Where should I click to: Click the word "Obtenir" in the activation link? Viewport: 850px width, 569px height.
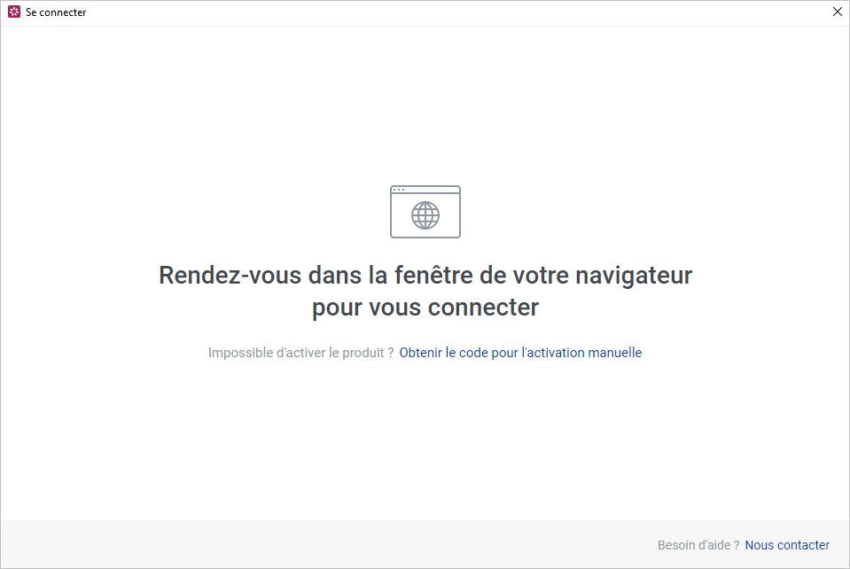[421, 353]
